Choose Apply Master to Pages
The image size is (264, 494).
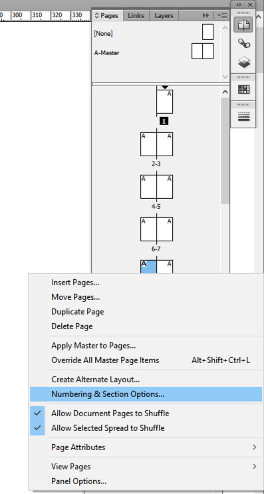146,346
